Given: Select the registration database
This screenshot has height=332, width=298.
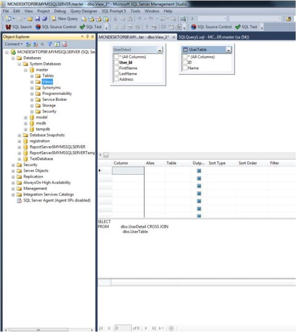Looking at the screenshot, I should [x=39, y=141].
